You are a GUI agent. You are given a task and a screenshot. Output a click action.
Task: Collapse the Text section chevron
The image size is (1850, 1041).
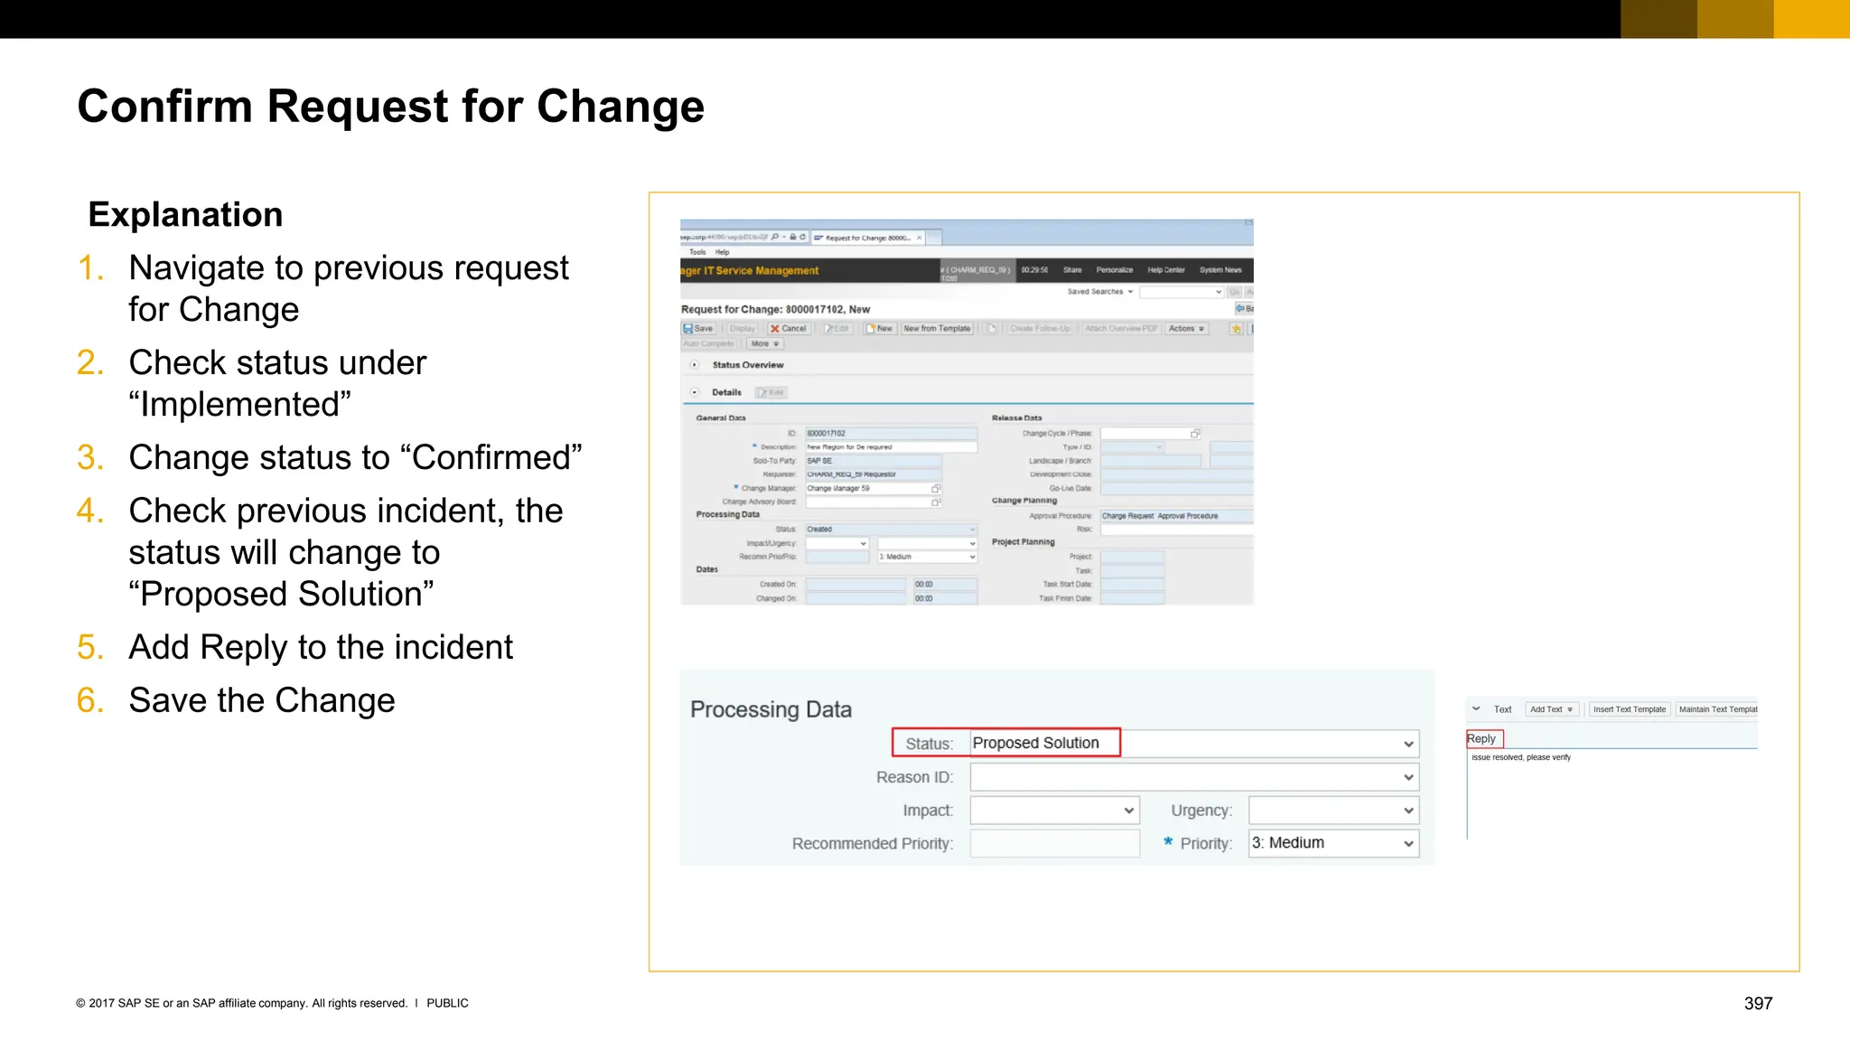pos(1476,709)
